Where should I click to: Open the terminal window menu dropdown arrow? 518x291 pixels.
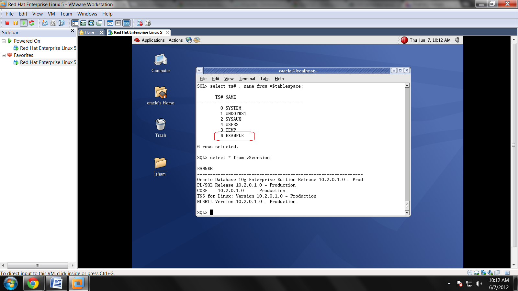(x=199, y=70)
